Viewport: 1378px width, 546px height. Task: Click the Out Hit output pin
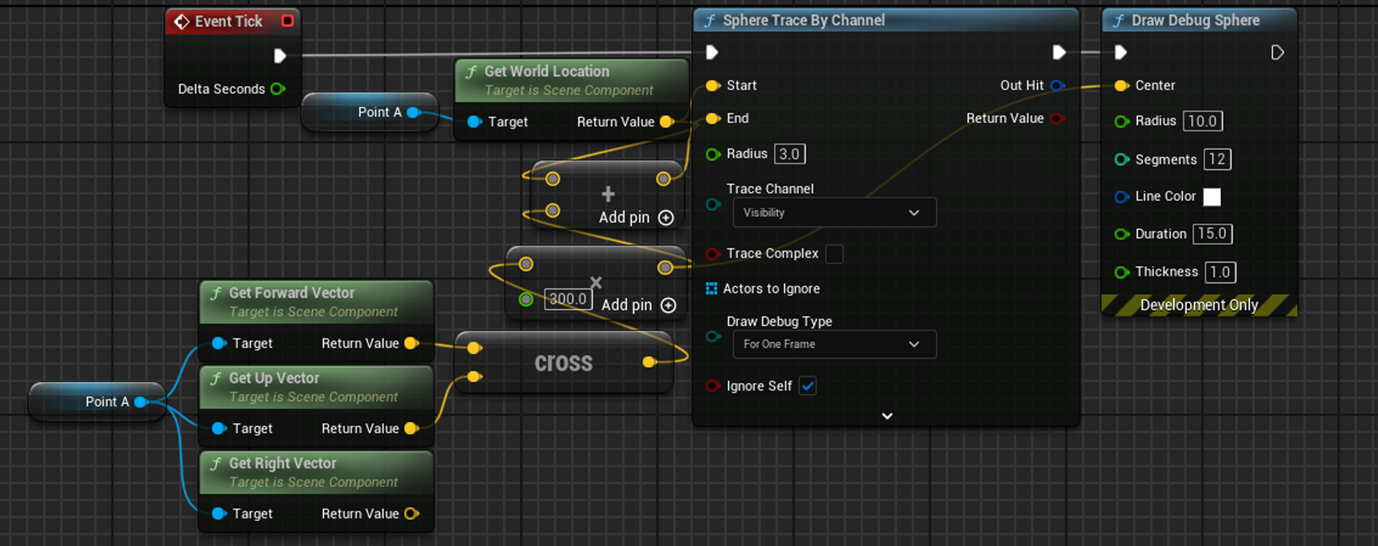point(1057,85)
